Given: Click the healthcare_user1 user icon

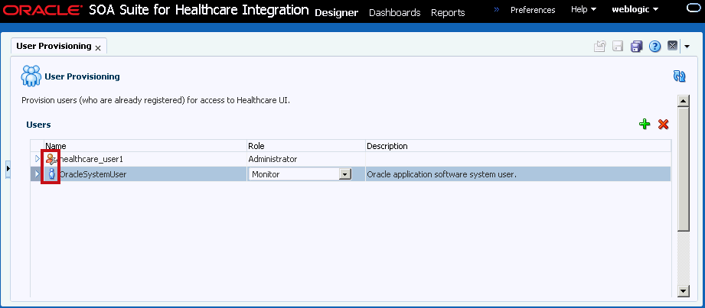Looking at the screenshot, I should tap(51, 158).
